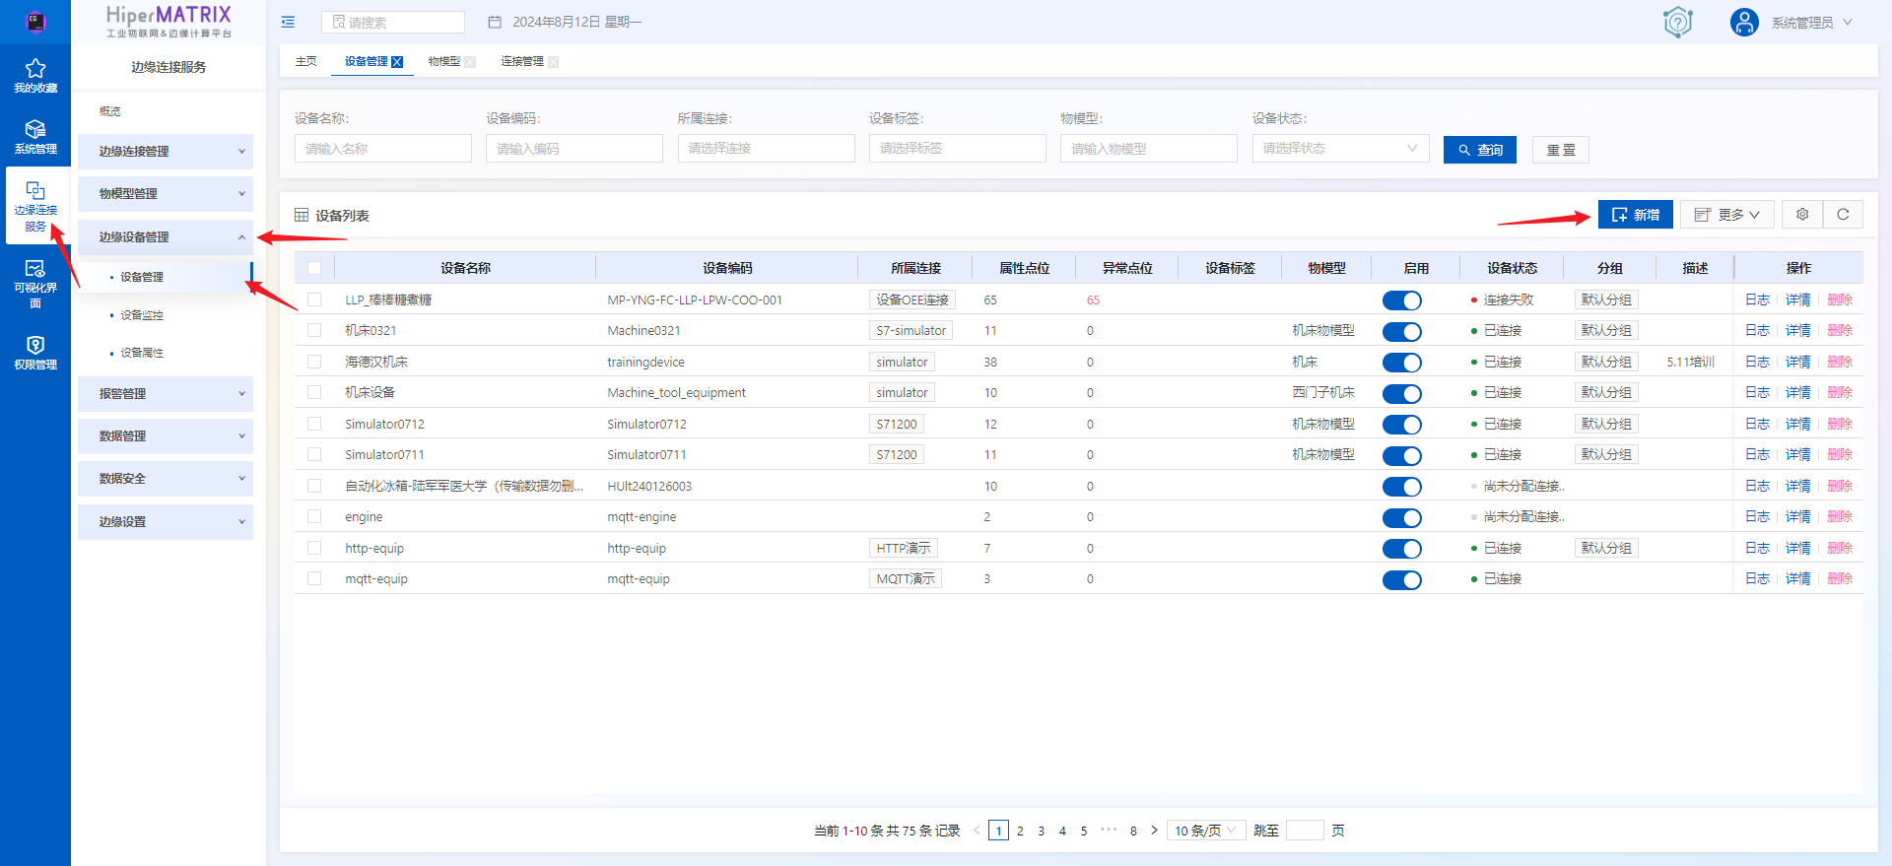Click the calendar date icon
The width and height of the screenshot is (1892, 866).
tap(495, 22)
